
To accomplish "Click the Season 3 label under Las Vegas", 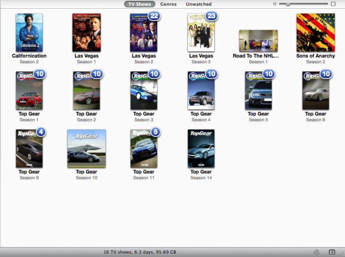I will pos(201,62).
